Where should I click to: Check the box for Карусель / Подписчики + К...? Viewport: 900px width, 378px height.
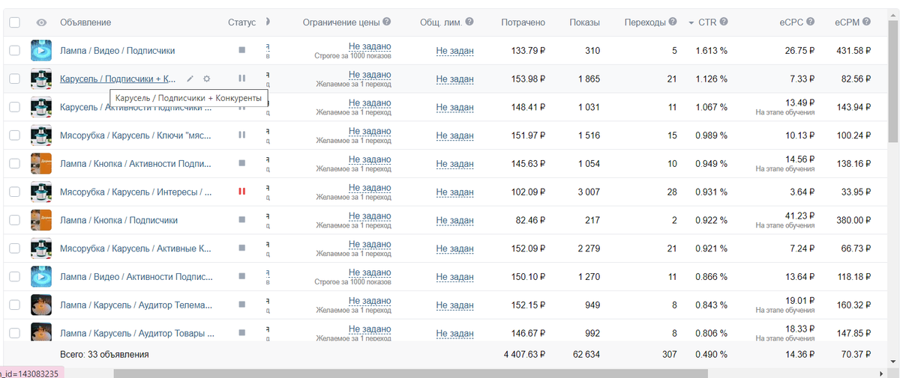pyautogui.click(x=14, y=79)
